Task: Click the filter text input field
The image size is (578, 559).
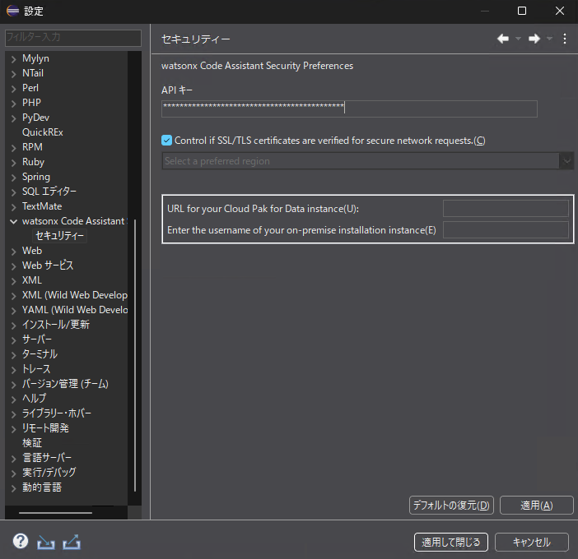Action: 73,38
